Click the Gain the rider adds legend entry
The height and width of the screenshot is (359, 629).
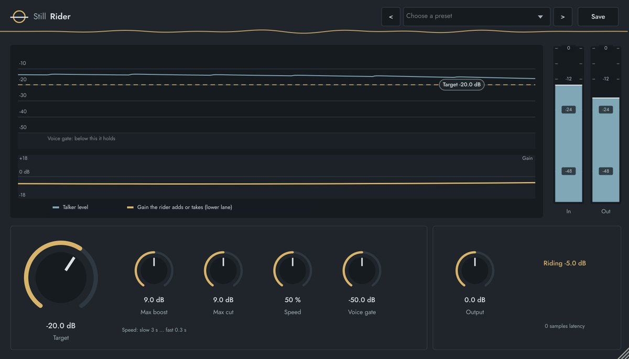tap(179, 207)
